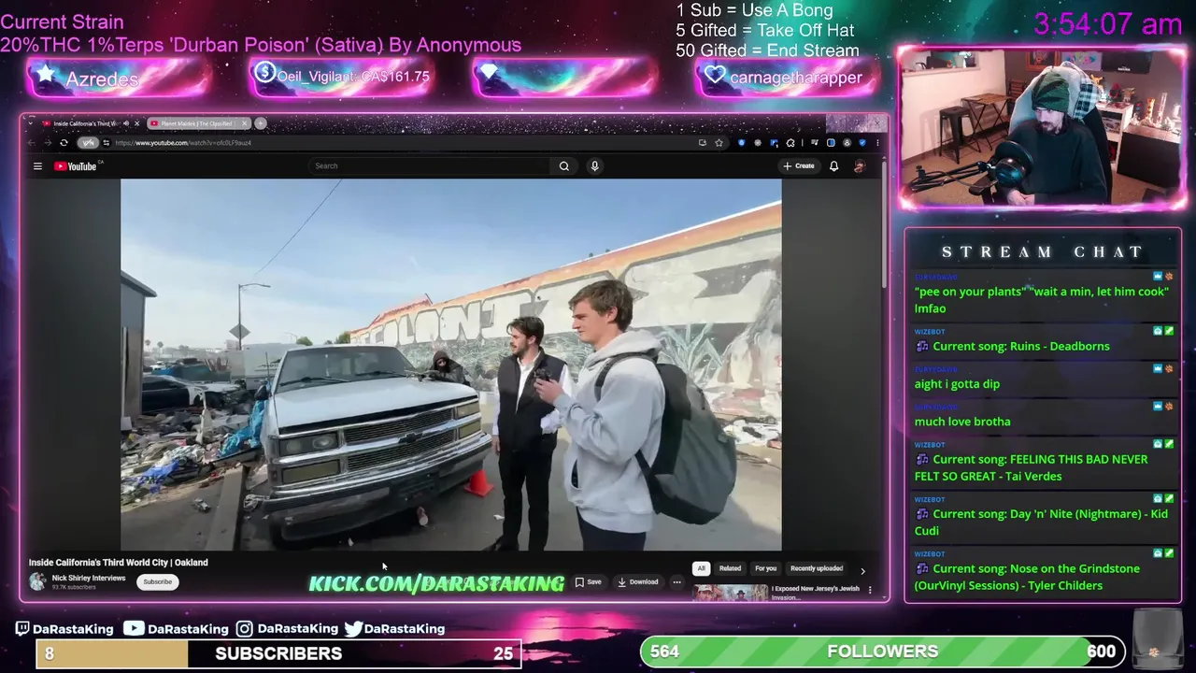Click 'Day 'n' Nite (Nightmare) - Kid Cudi' message
1196x673 pixels.
point(1043,522)
